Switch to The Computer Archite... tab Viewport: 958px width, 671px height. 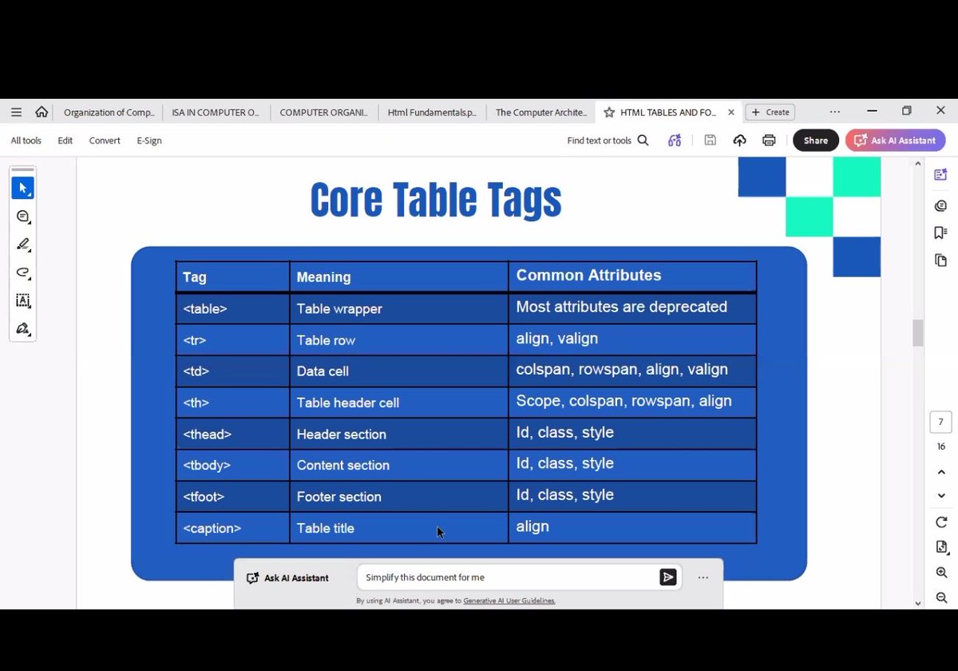(540, 113)
